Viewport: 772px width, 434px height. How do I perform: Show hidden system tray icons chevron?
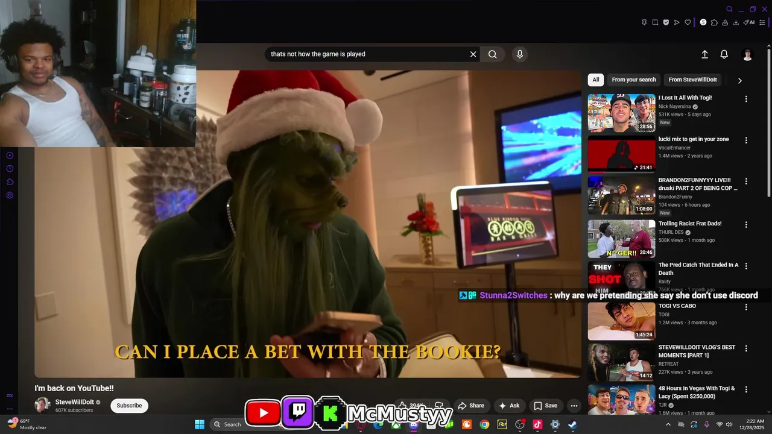pos(668,424)
